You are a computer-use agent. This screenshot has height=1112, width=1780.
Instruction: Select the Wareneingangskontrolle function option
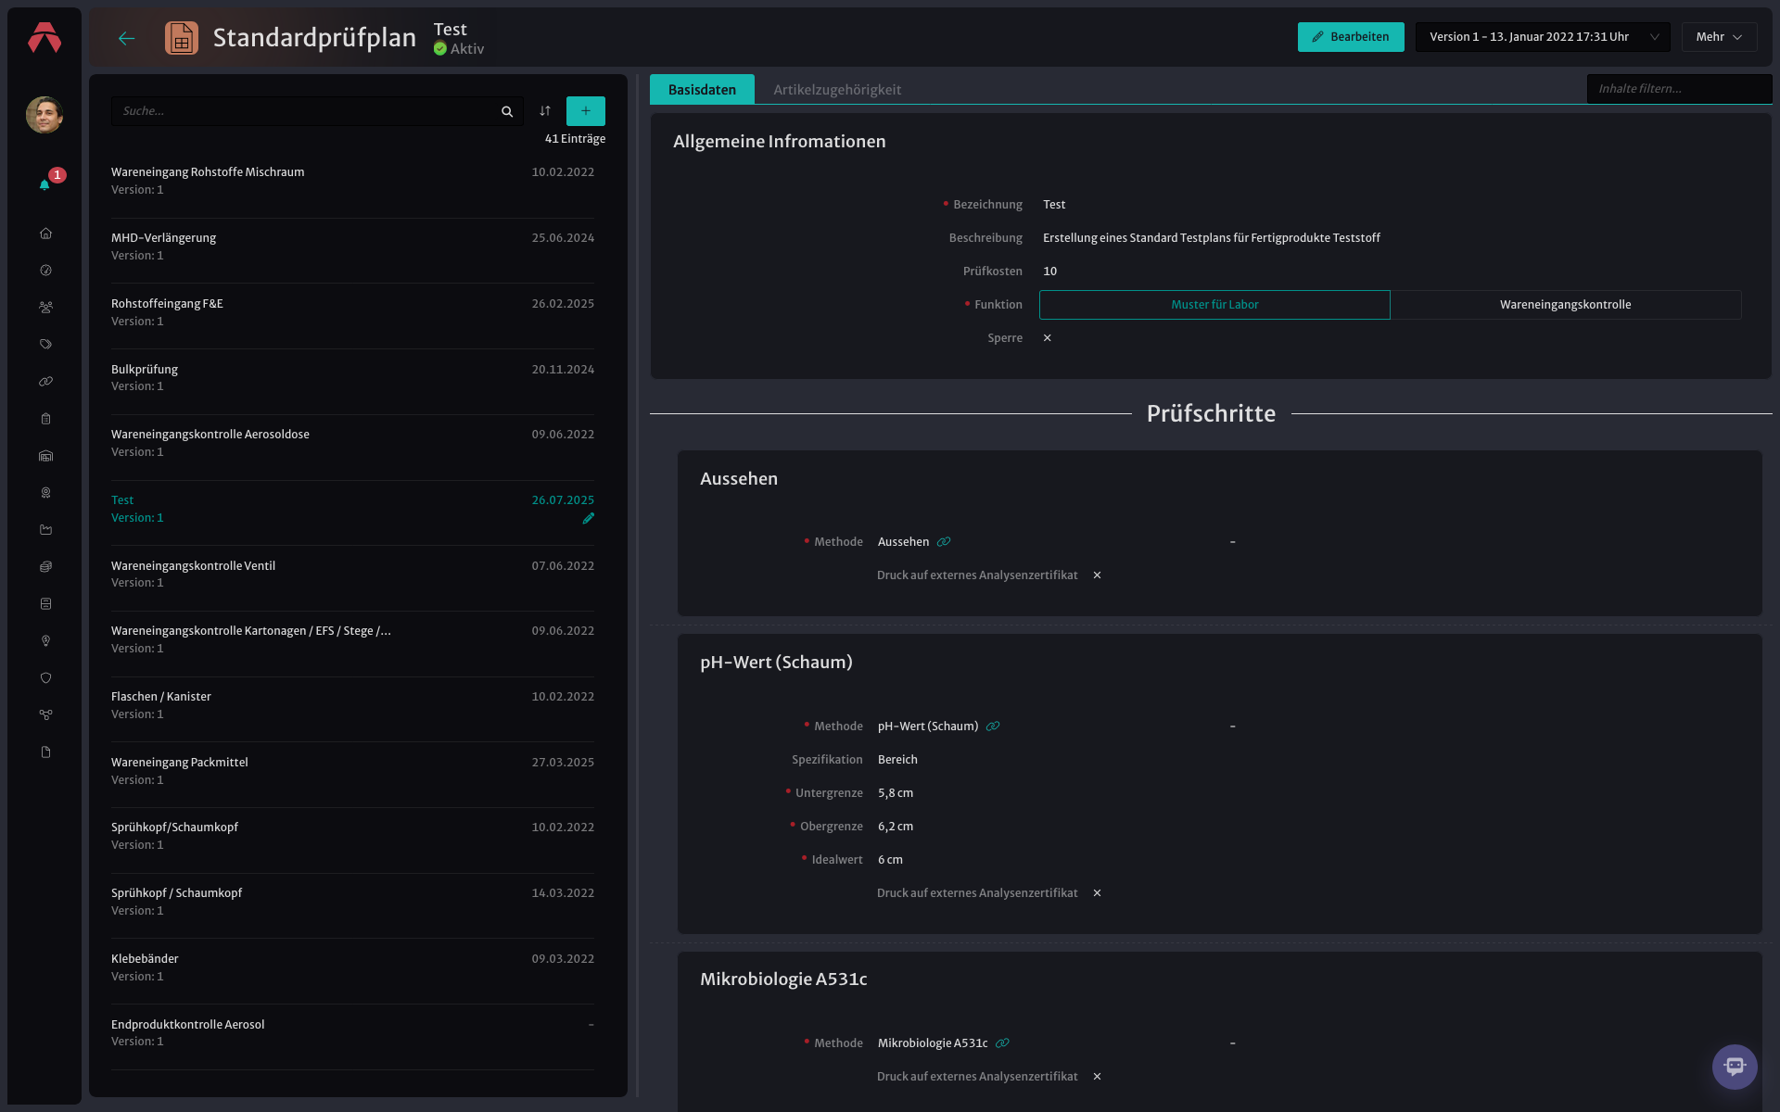click(1565, 305)
